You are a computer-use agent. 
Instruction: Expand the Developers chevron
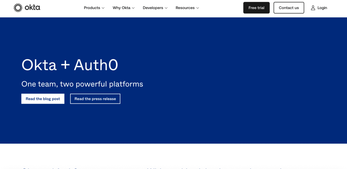[166, 8]
